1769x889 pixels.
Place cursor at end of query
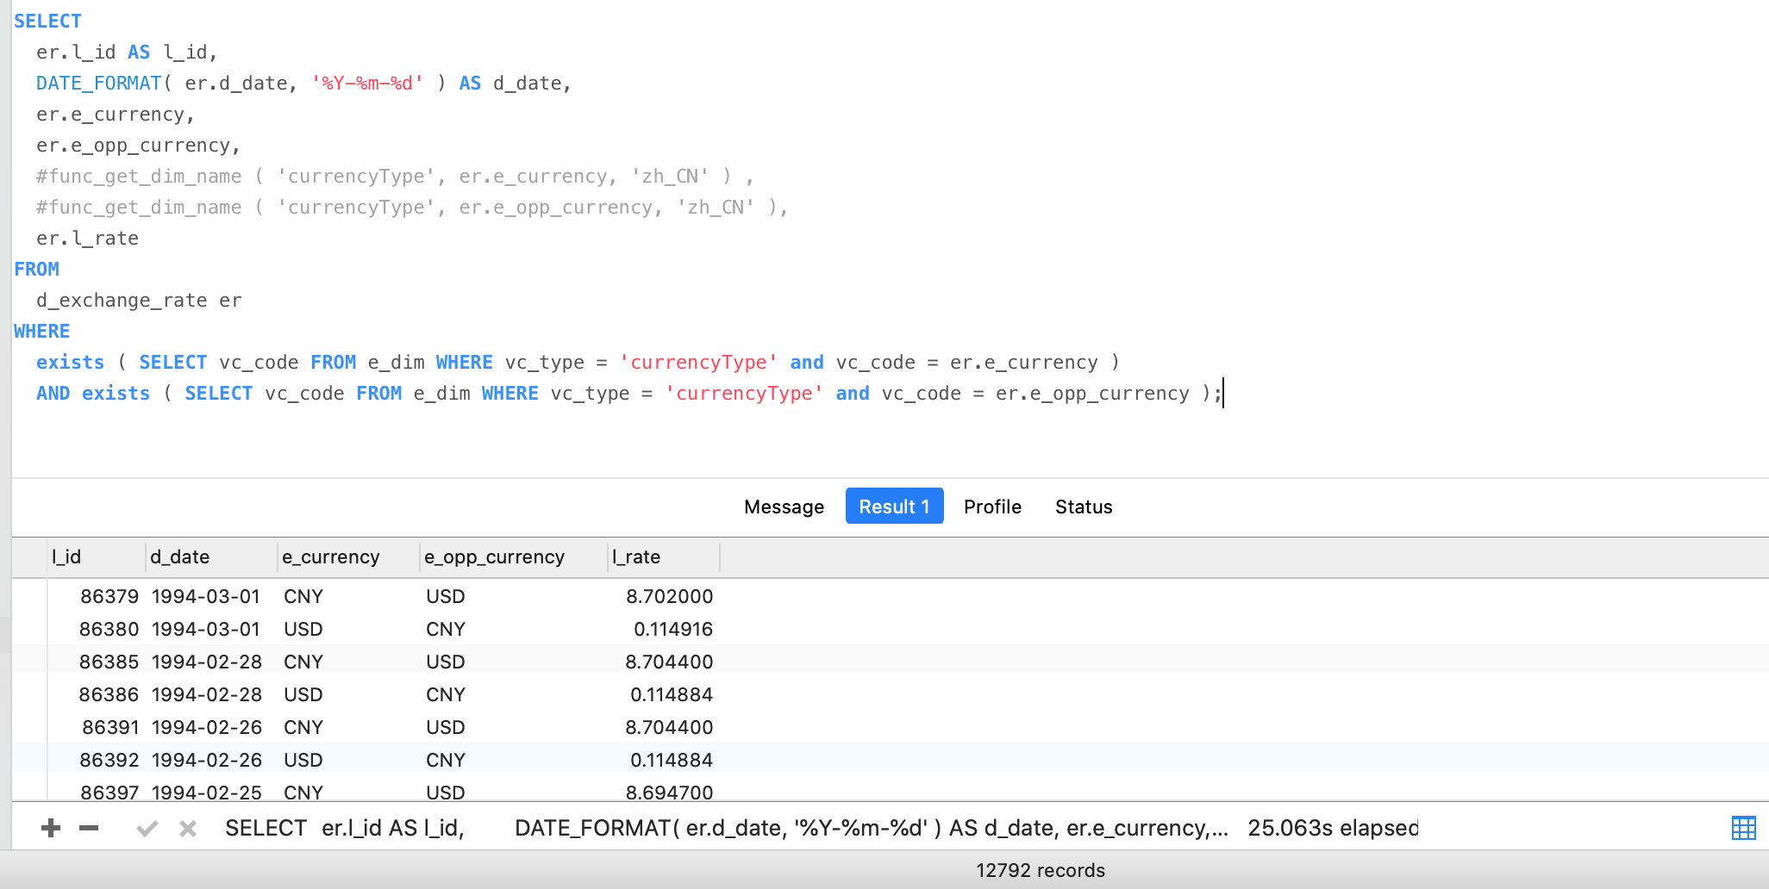click(1223, 393)
